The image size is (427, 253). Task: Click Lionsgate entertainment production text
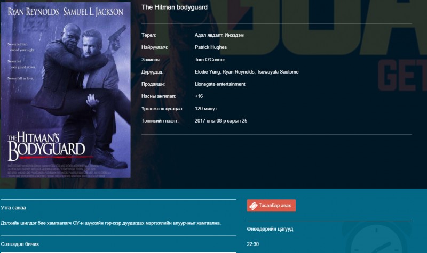pos(220,84)
